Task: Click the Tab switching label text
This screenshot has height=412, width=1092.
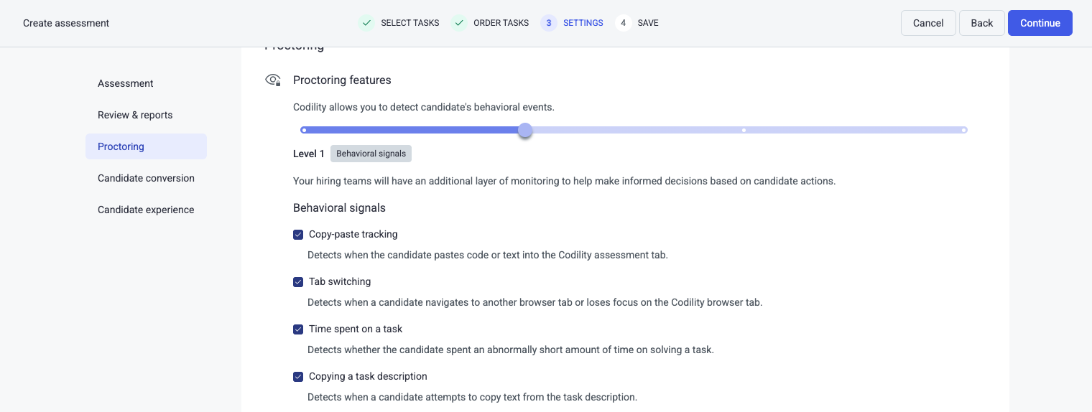Action: tap(340, 282)
